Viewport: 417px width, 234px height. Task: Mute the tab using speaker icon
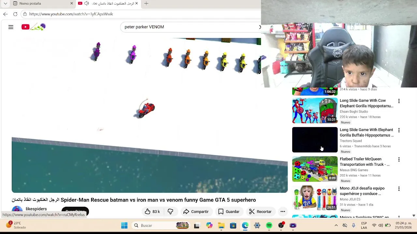86,3
